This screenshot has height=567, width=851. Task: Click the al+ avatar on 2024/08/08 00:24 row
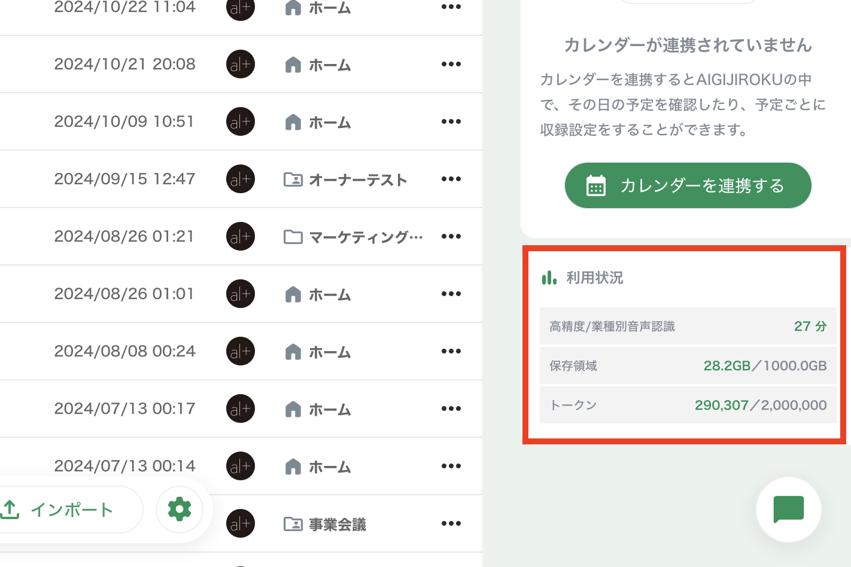pyautogui.click(x=241, y=351)
